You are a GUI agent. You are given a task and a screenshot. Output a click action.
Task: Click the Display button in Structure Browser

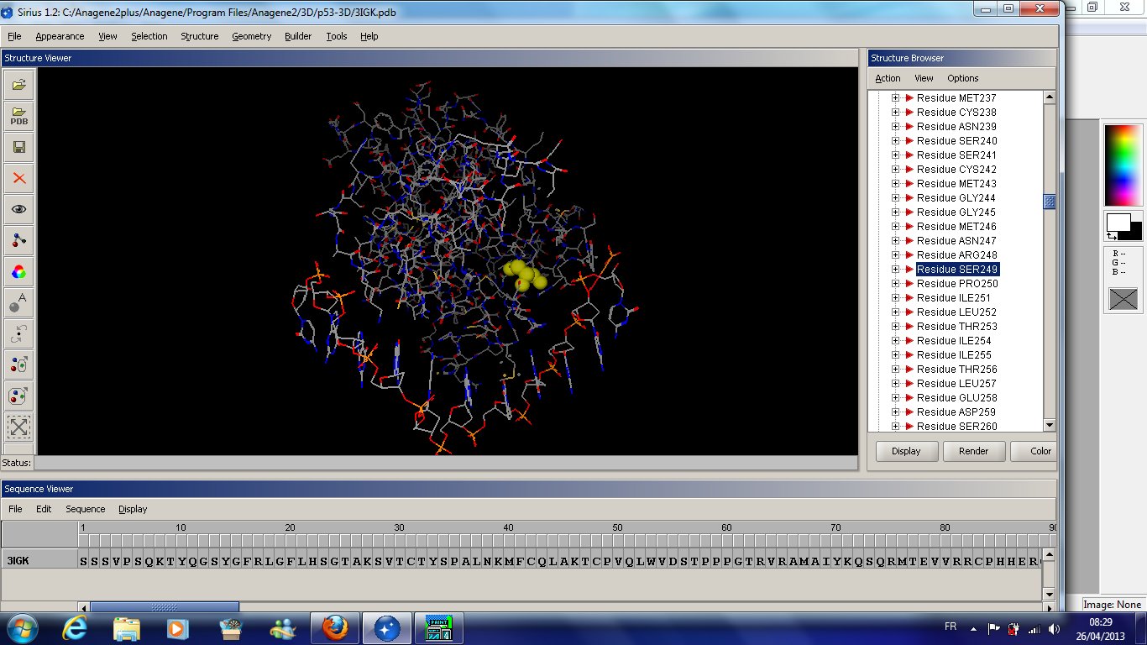(x=906, y=451)
